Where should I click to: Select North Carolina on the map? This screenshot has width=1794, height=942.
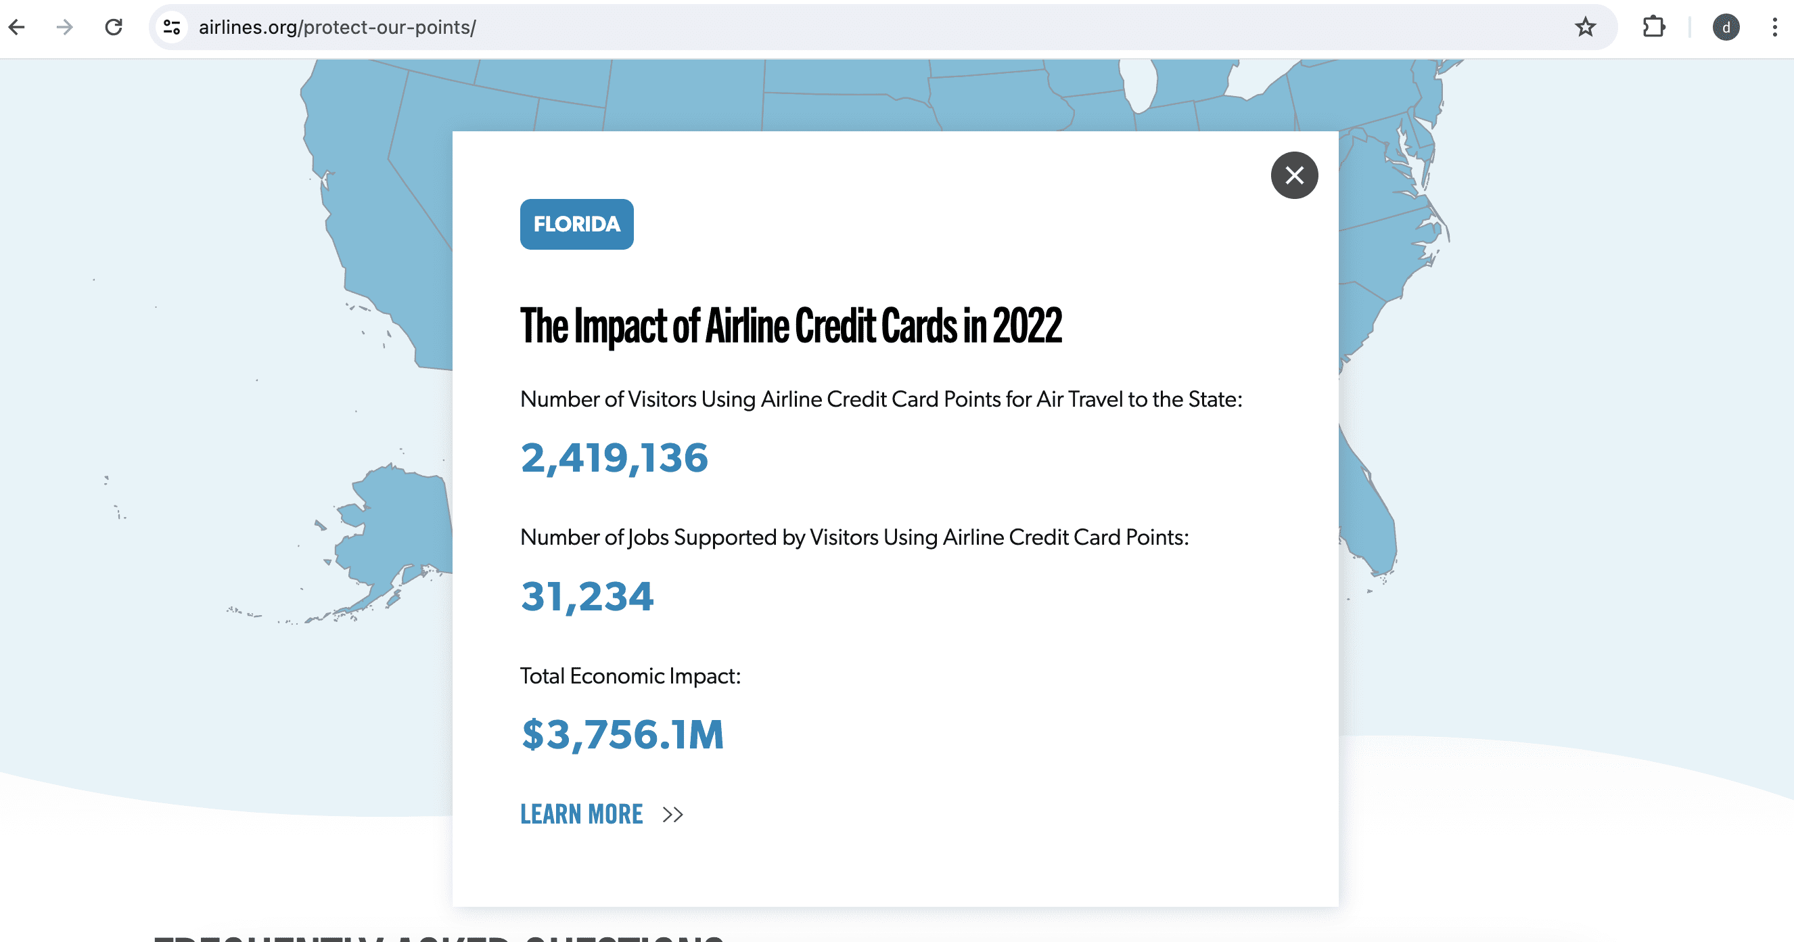[1386, 251]
